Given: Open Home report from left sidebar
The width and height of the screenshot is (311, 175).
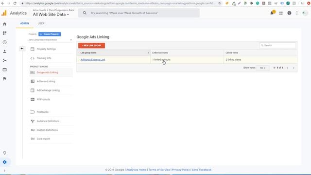Looking at the screenshot, I should tap(4, 24).
